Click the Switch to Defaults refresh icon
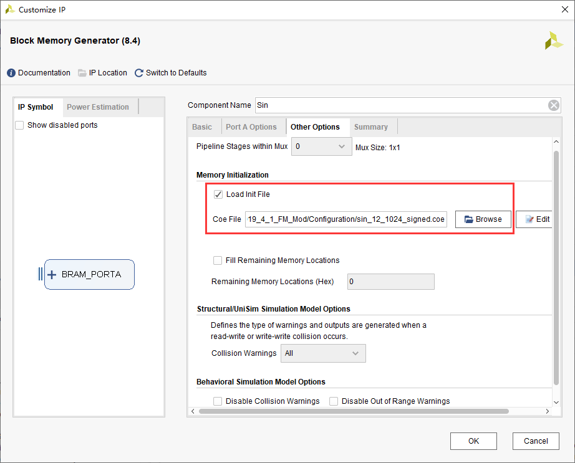Image resolution: width=575 pixels, height=463 pixels. (x=139, y=73)
